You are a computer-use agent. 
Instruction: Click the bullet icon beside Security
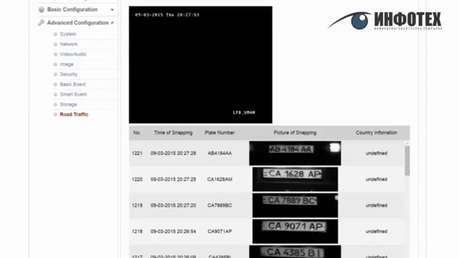pyautogui.click(x=55, y=75)
